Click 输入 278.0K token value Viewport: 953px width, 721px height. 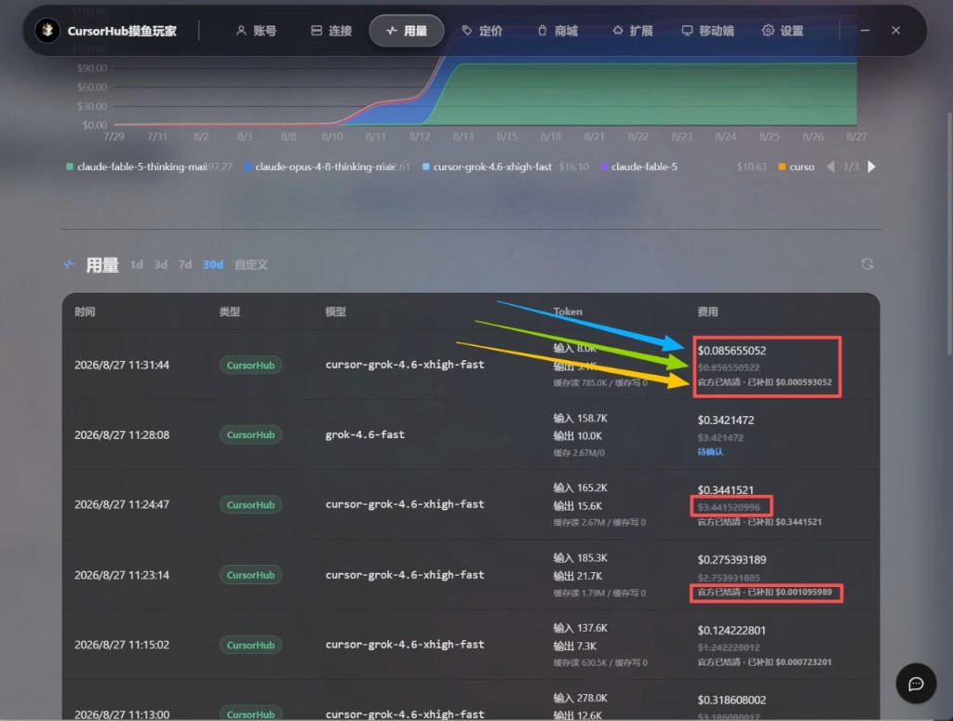click(x=581, y=699)
